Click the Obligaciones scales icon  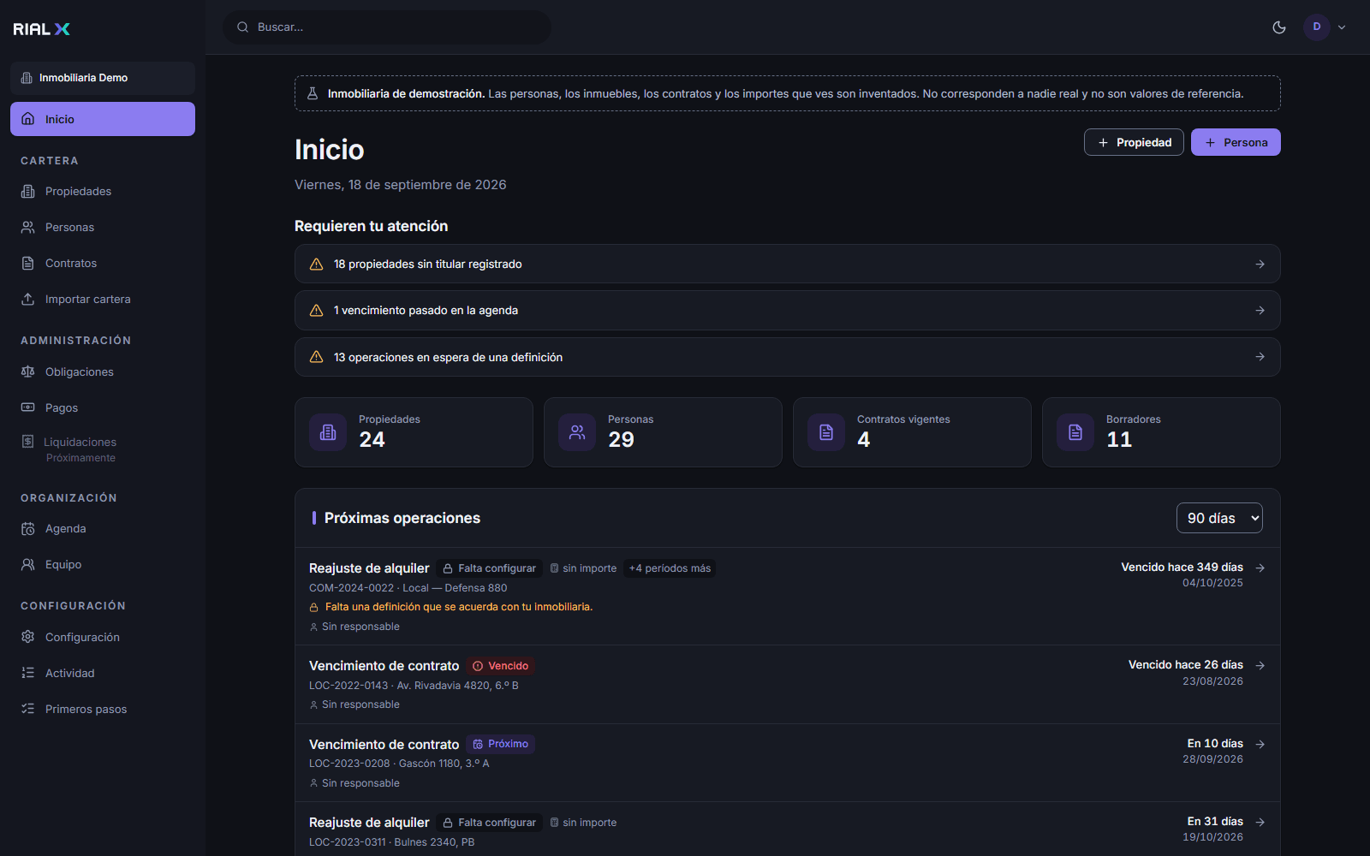pos(28,372)
